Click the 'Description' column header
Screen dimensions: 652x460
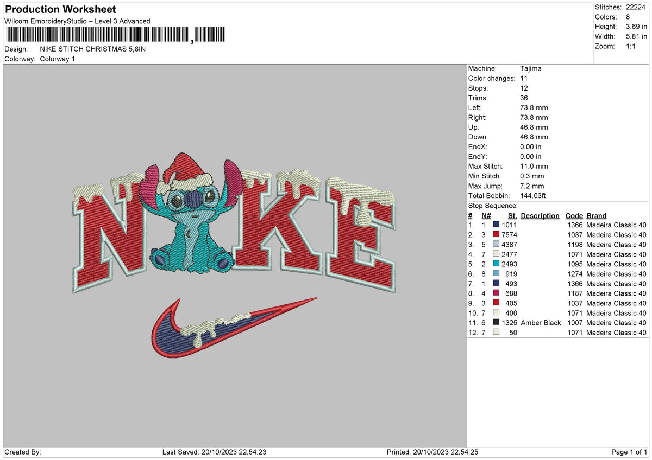click(540, 215)
